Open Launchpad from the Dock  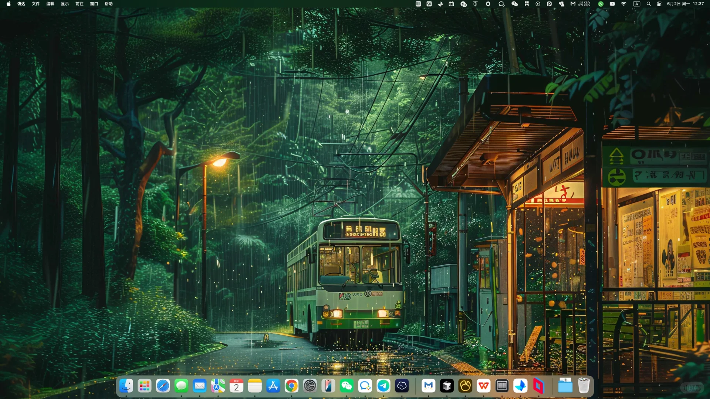coord(145,386)
